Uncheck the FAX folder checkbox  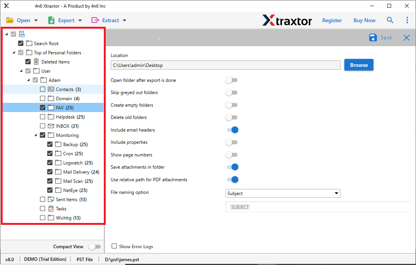tap(43, 107)
